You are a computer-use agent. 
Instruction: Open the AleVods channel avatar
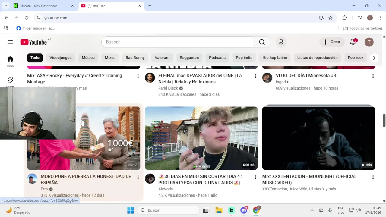(x=150, y=178)
